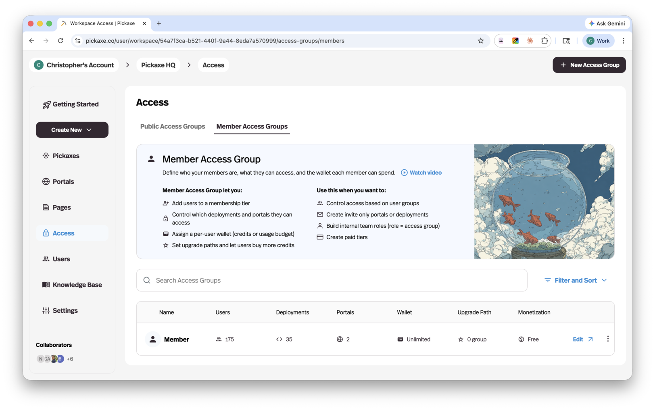This screenshot has height=410, width=655.
Task: Expand the Create New dropdown
Action: [x=72, y=130]
